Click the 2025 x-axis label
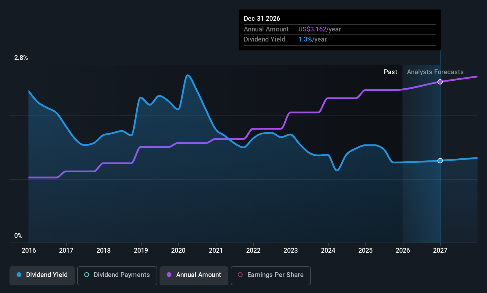The image size is (487, 293). 365,251
